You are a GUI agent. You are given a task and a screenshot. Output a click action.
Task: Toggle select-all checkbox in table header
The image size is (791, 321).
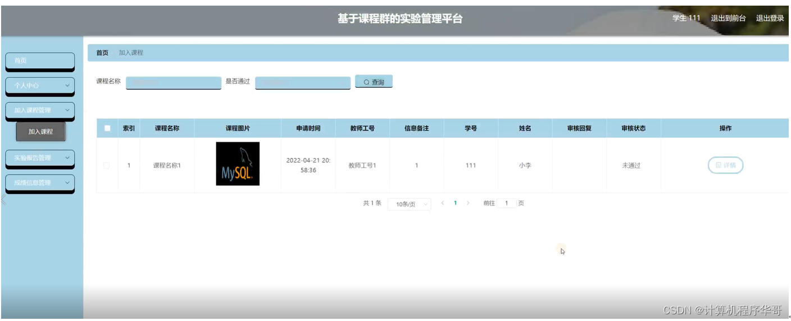(107, 128)
